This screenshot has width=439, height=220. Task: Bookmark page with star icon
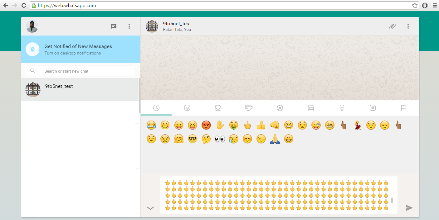click(415, 6)
